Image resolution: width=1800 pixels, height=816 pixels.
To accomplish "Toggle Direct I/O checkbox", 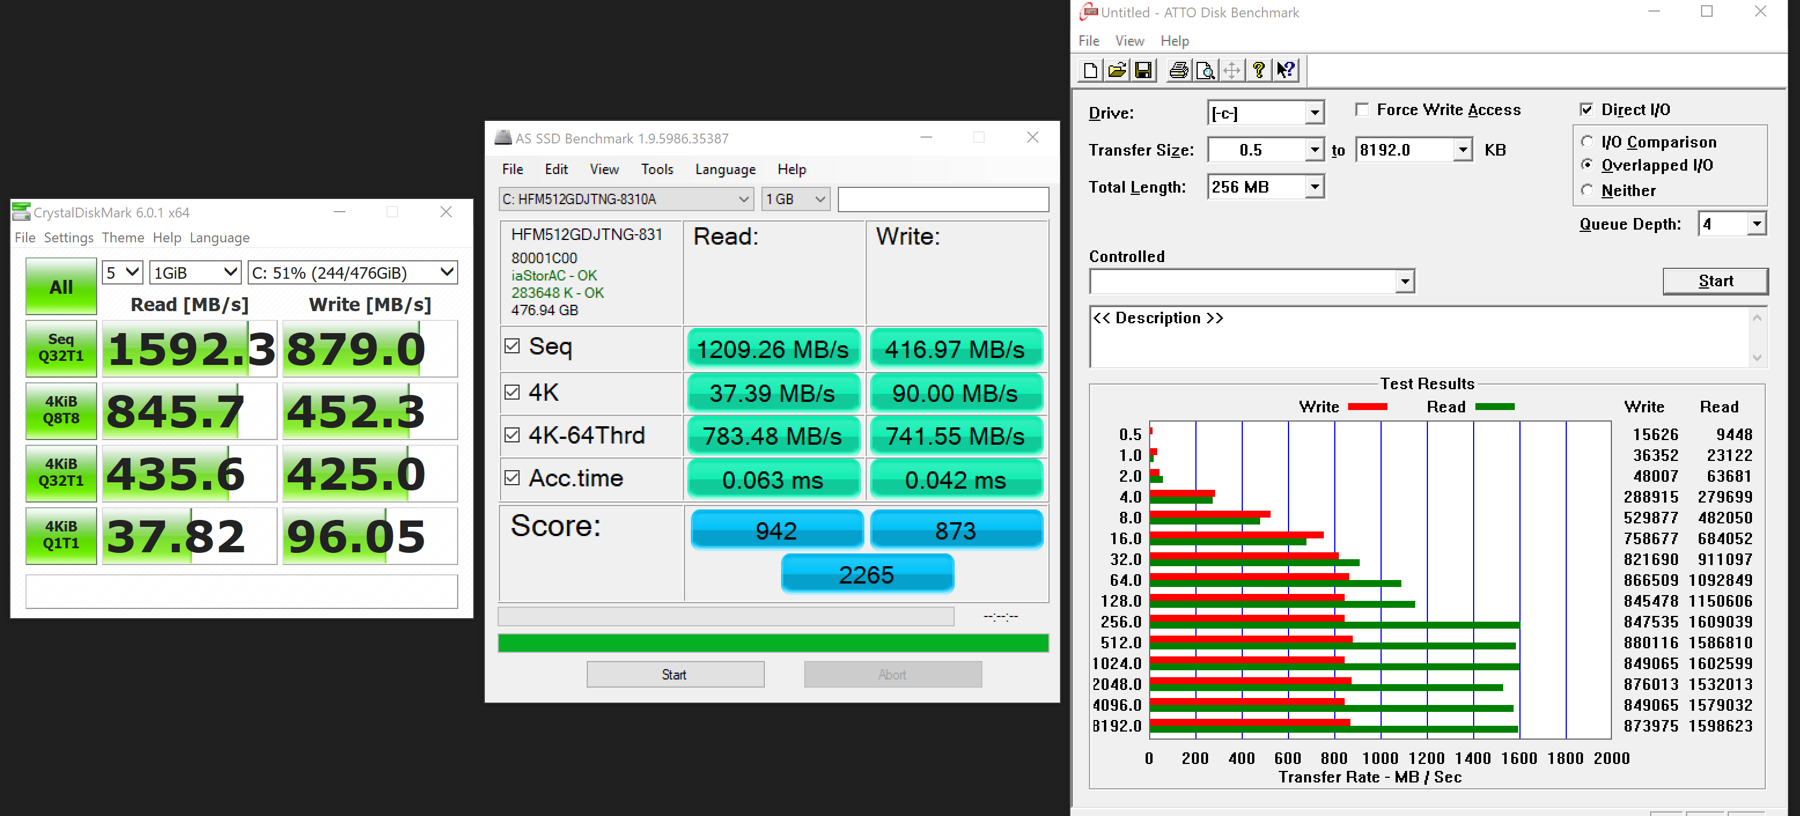I will (x=1586, y=110).
